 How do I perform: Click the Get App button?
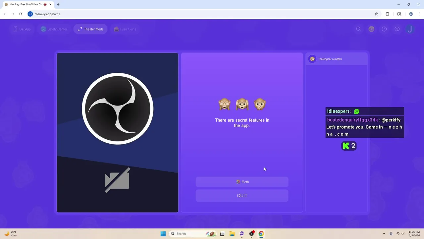pyautogui.click(x=22, y=29)
